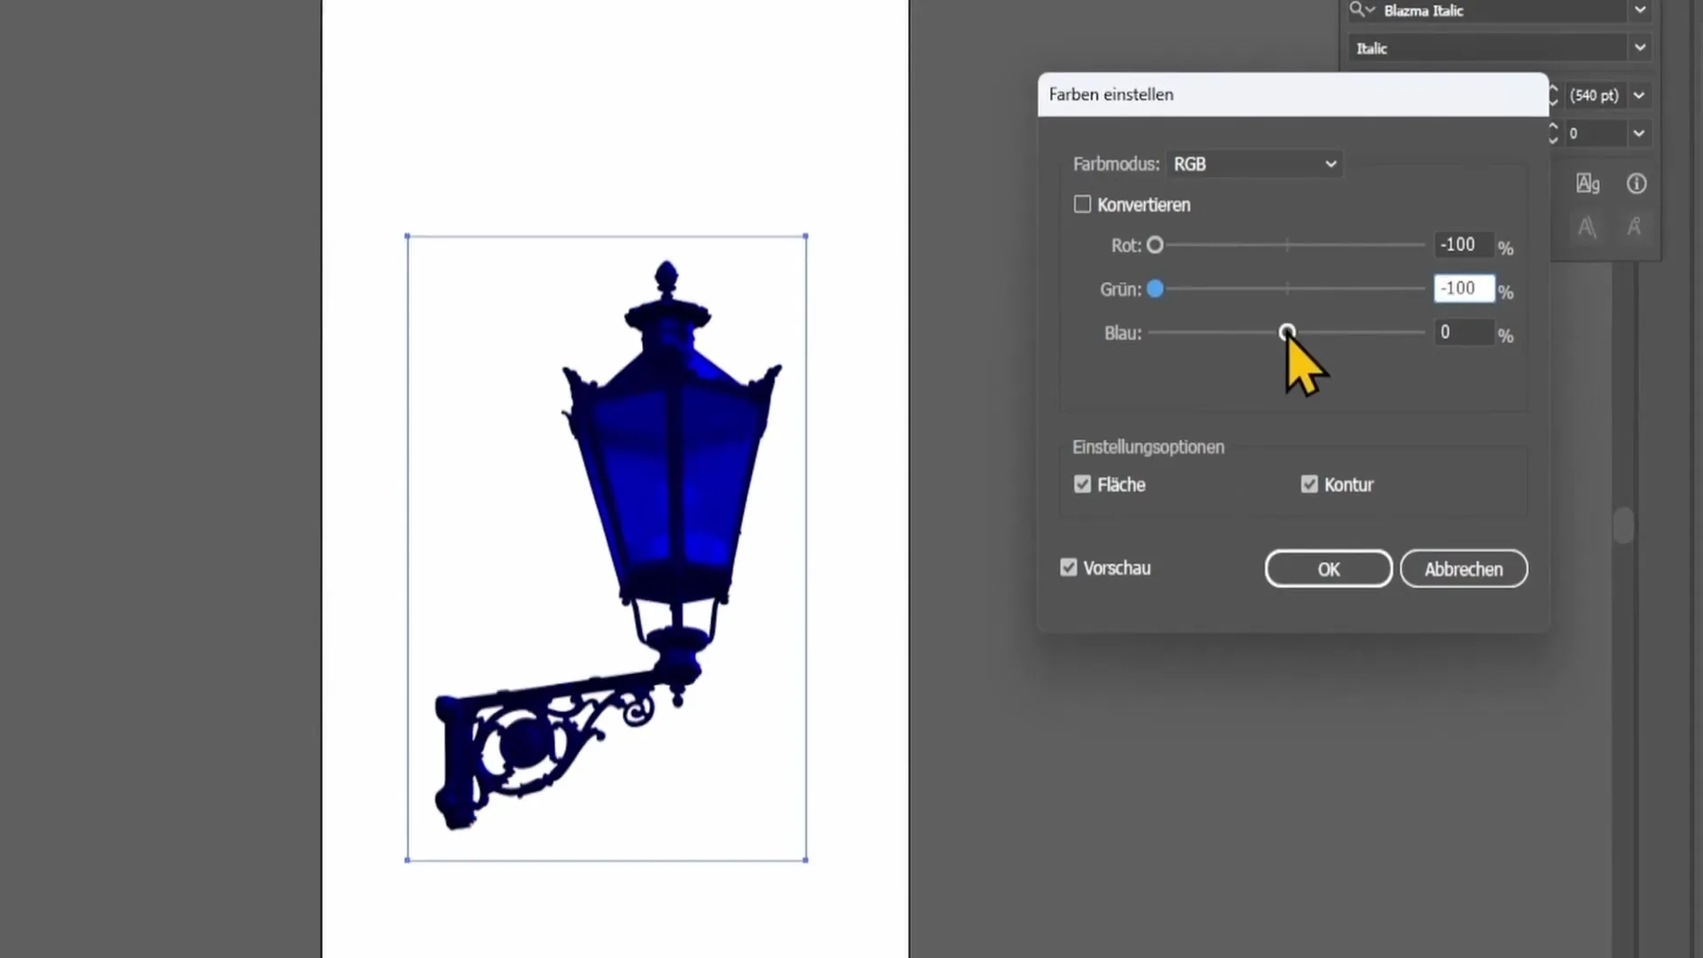The width and height of the screenshot is (1703, 958).
Task: Click the Blau percentage input field
Action: tap(1464, 333)
